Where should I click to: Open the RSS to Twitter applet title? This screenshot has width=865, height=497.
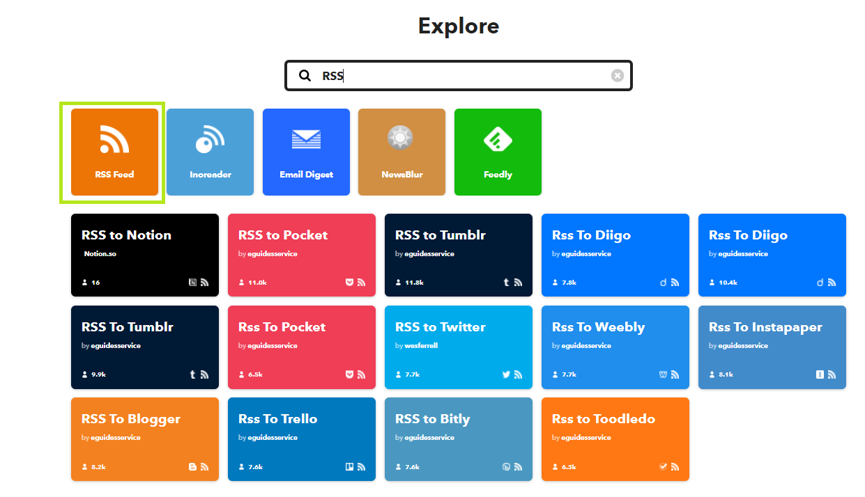[441, 327]
